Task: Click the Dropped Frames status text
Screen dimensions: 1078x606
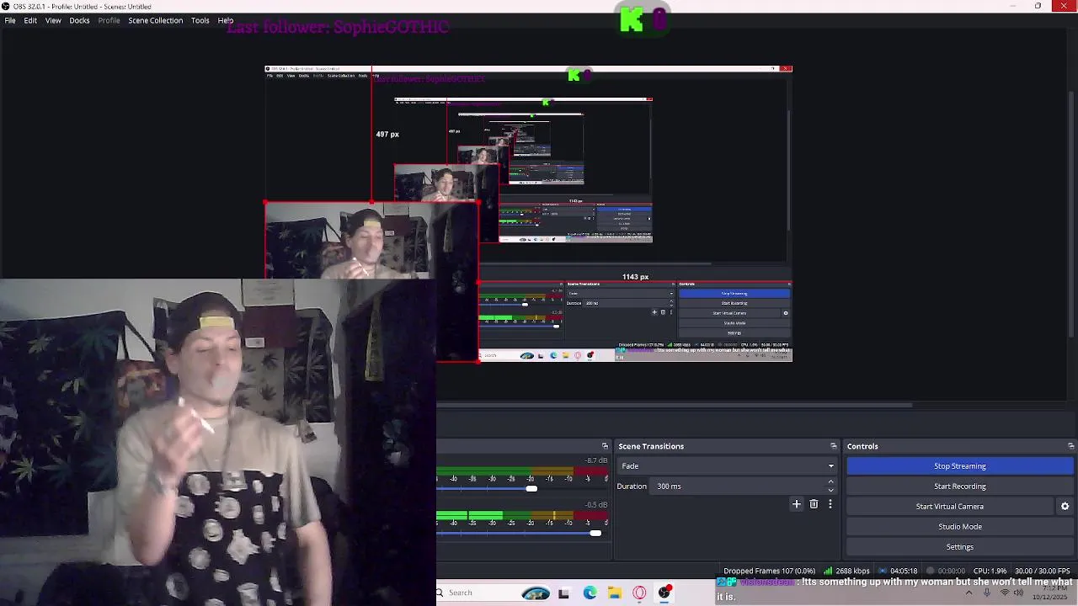Action: coord(769,571)
